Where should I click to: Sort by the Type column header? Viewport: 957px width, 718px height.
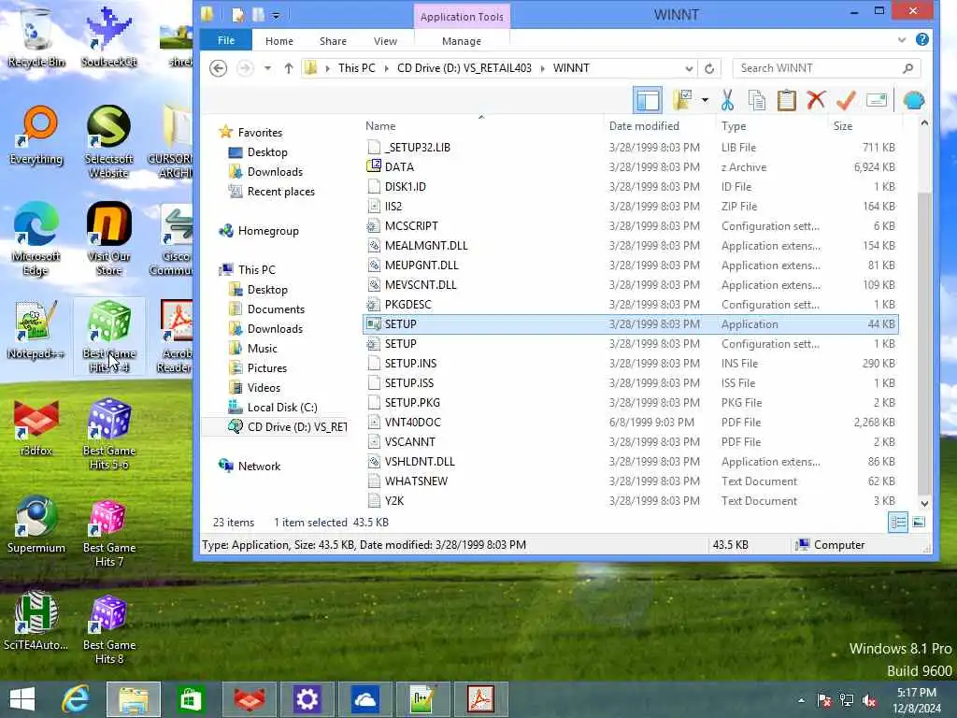click(x=733, y=126)
